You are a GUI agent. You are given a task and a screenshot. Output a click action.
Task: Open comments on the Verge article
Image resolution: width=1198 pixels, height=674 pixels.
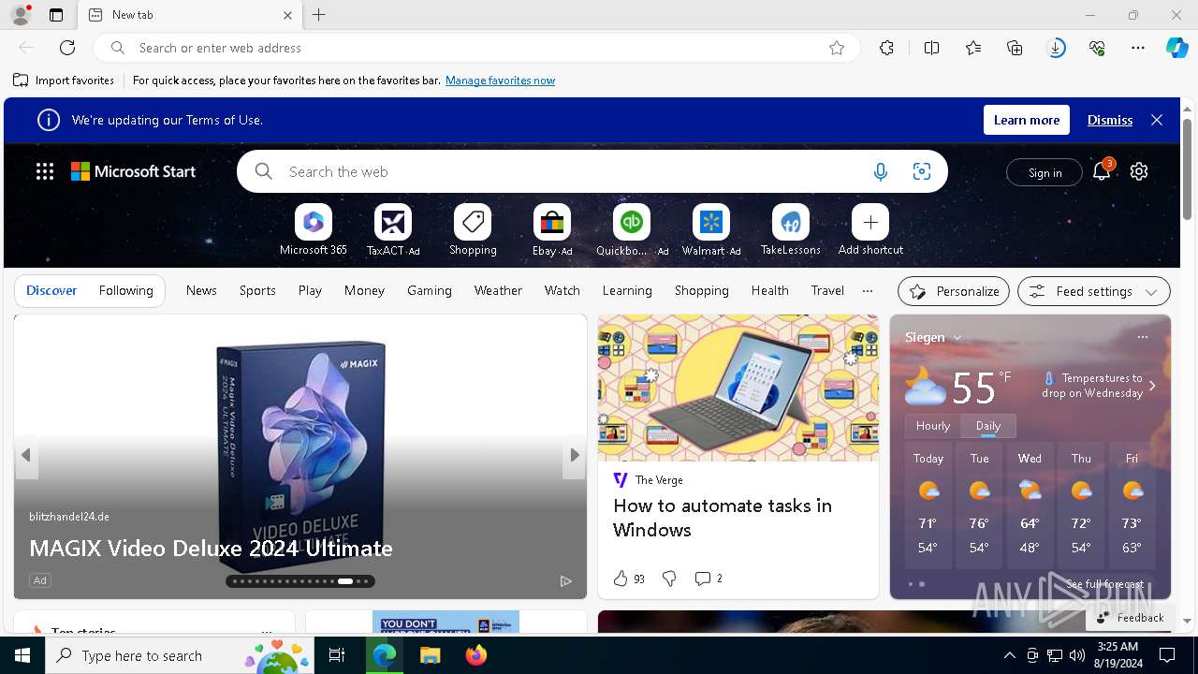[708, 579]
